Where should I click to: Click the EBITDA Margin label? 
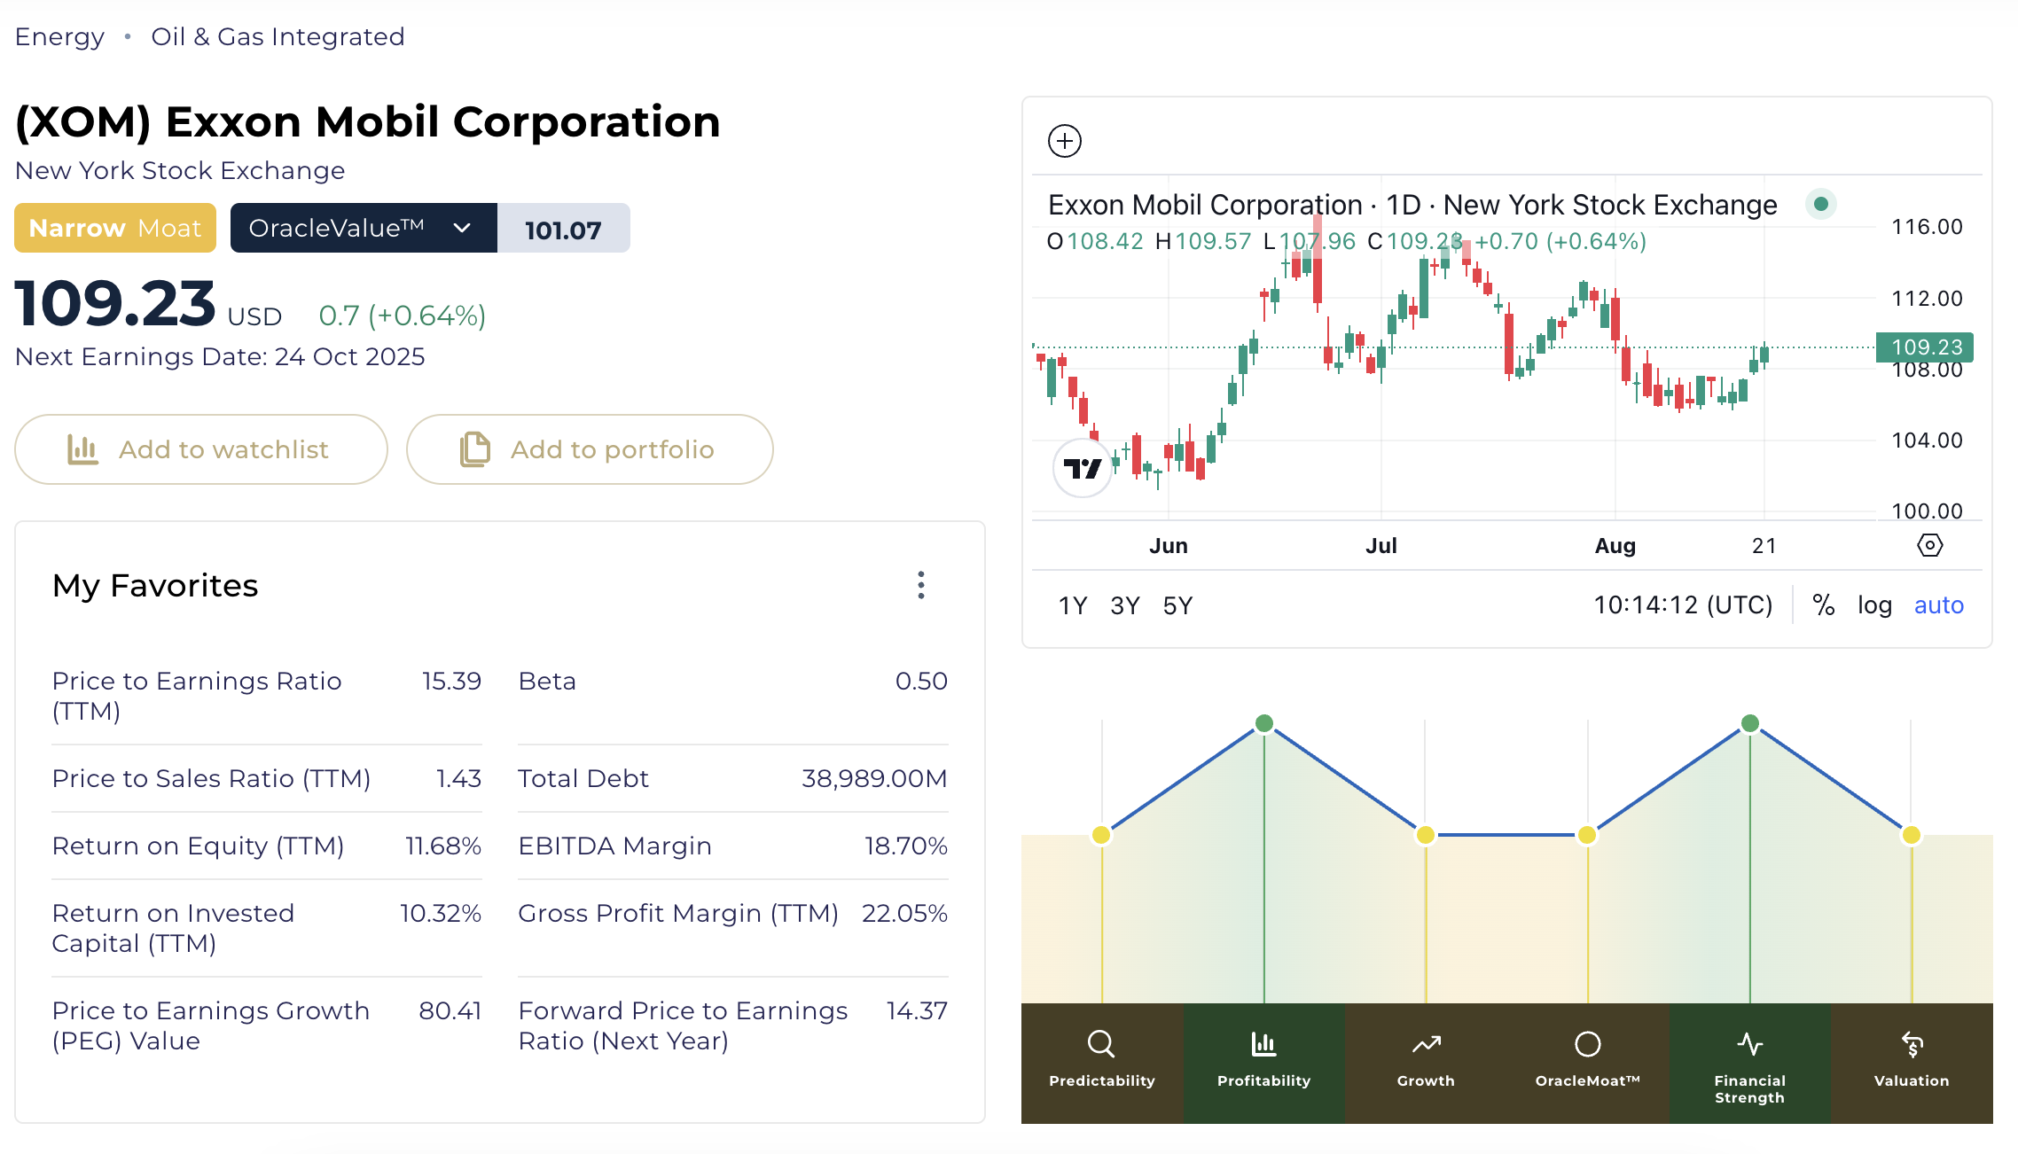[x=615, y=846]
